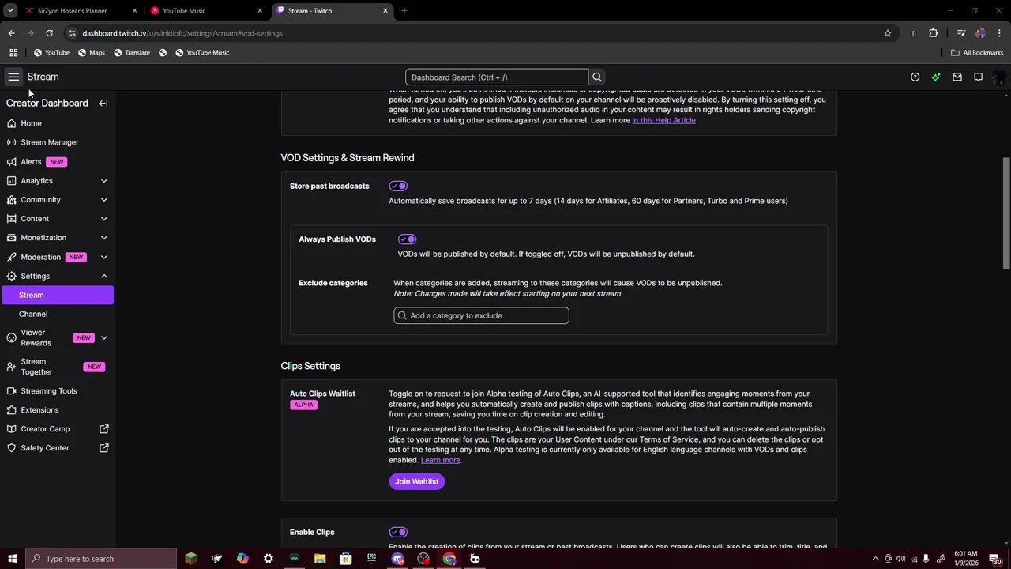The height and width of the screenshot is (569, 1011).
Task: Collapse the Settings sidebar section
Action: click(x=104, y=276)
